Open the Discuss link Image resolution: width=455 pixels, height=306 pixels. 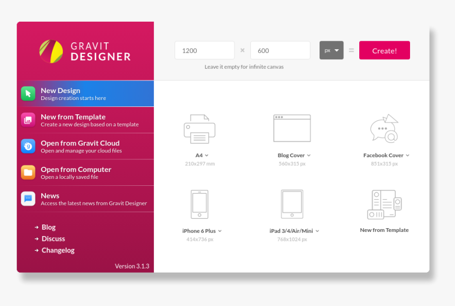coord(53,239)
